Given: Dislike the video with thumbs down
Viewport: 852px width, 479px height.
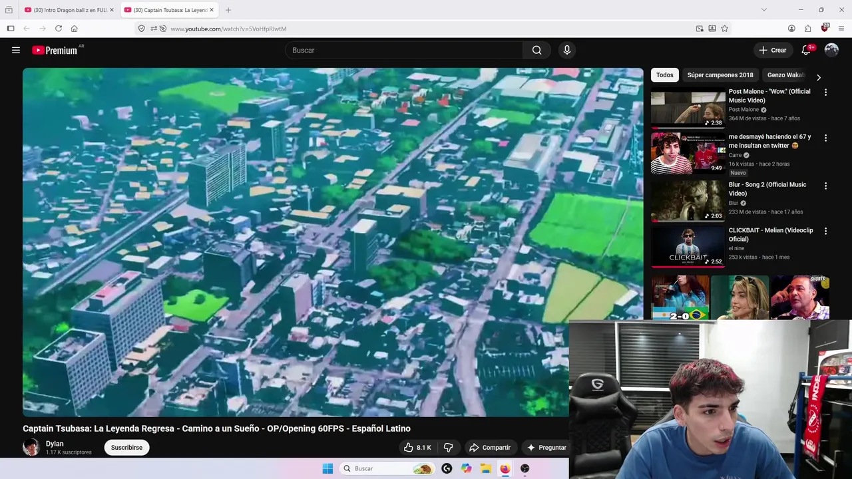Looking at the screenshot, I should point(448,448).
